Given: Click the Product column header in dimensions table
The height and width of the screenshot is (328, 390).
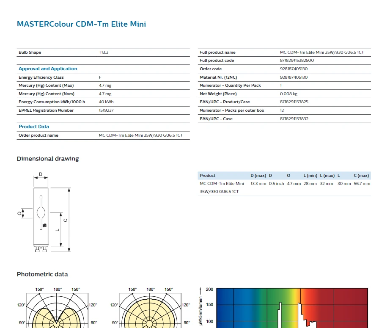Looking at the screenshot, I should (208, 176).
